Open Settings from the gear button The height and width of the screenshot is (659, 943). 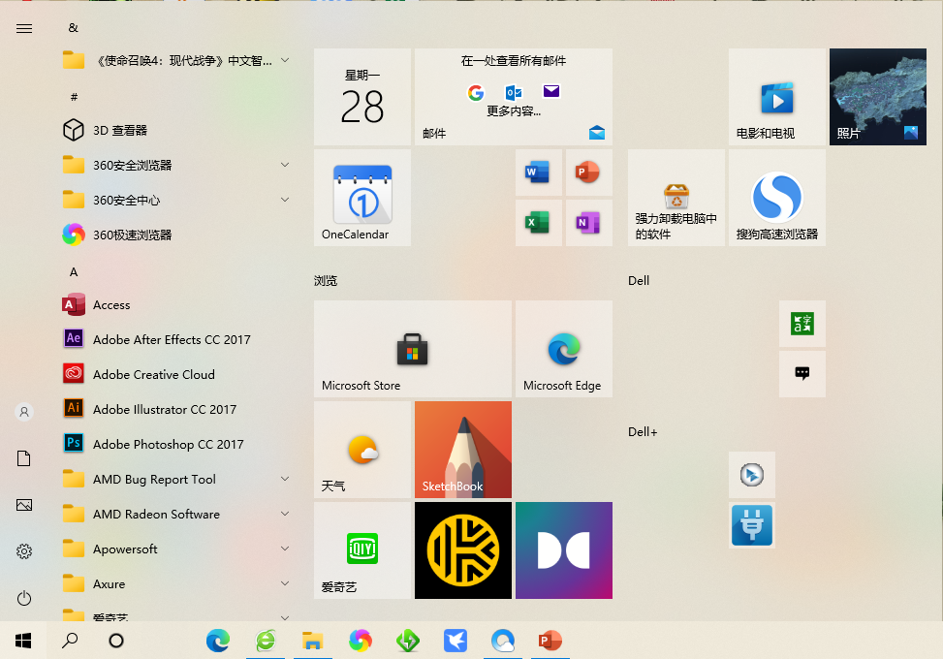point(24,551)
